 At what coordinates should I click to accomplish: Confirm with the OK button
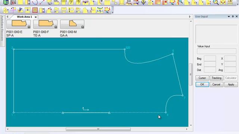pos(202,84)
